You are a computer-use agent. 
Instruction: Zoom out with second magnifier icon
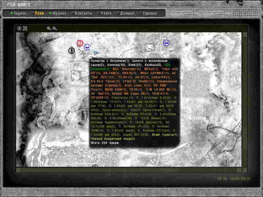(55, 28)
